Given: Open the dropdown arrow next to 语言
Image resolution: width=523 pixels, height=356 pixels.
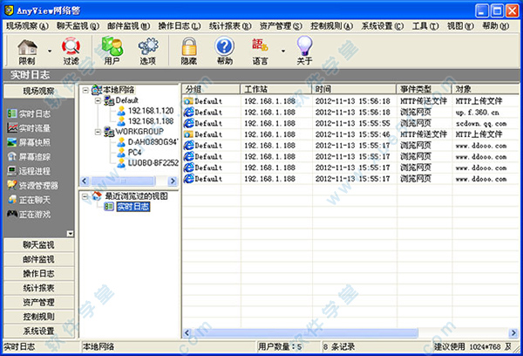Looking at the screenshot, I should click(x=283, y=51).
